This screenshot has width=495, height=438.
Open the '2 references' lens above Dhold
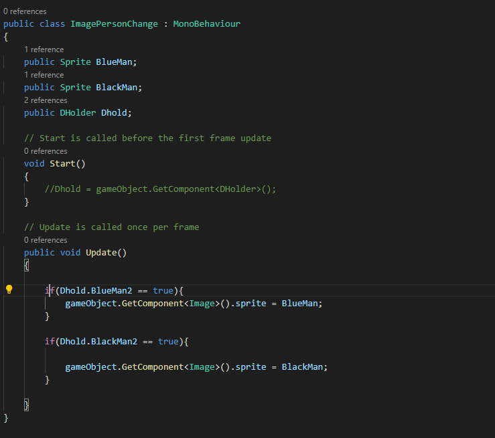pos(46,100)
